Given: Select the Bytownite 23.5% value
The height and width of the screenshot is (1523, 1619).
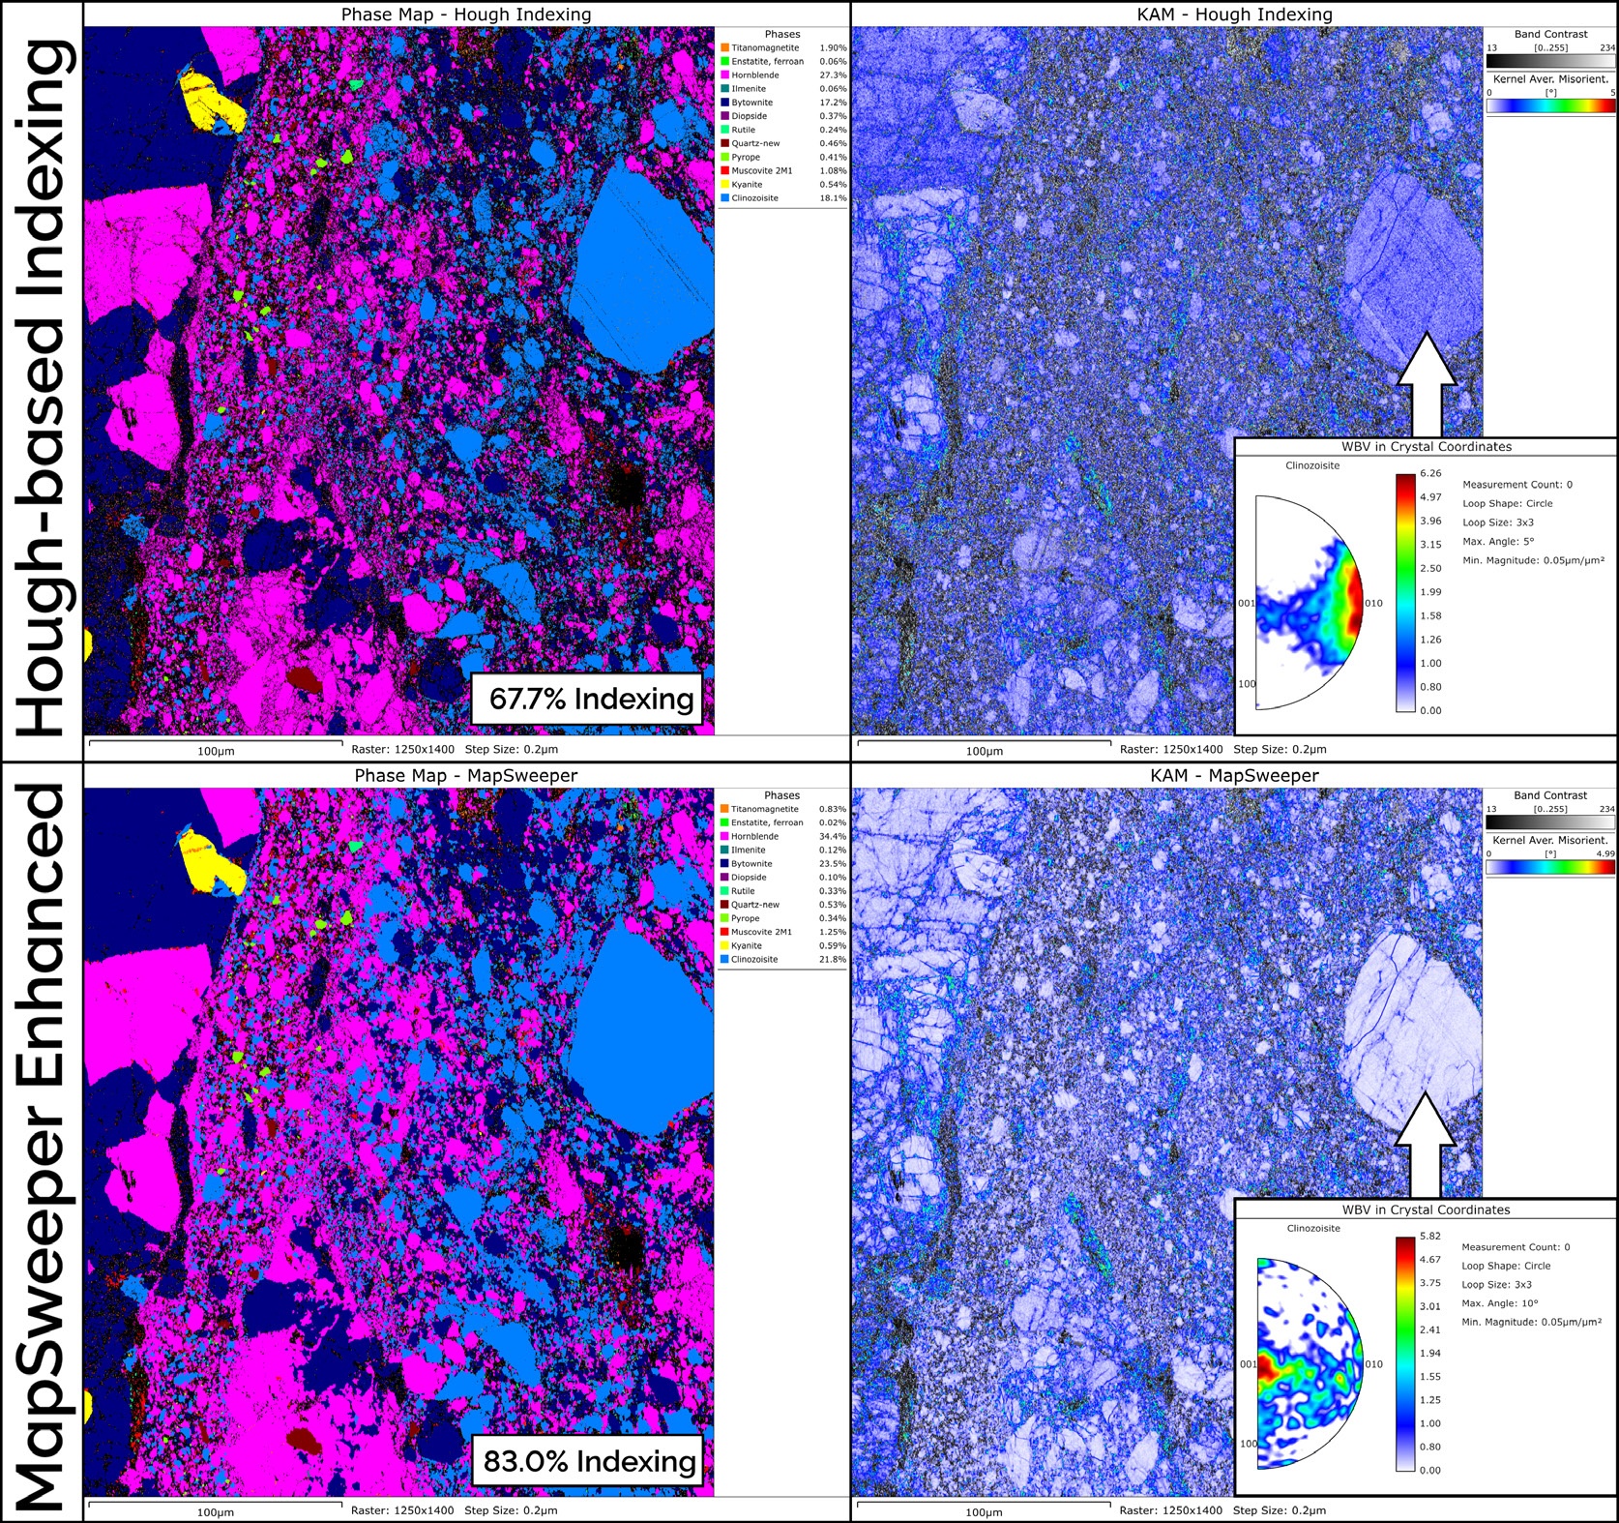Looking at the screenshot, I should (833, 863).
